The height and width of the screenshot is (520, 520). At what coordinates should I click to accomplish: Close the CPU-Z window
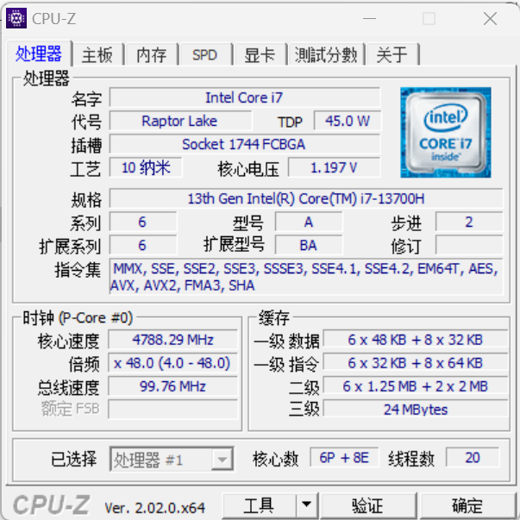coord(490,19)
